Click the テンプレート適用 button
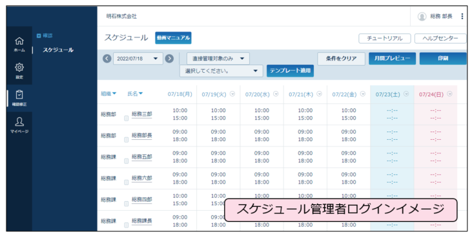Viewport: 472px width, 234px height. point(290,71)
